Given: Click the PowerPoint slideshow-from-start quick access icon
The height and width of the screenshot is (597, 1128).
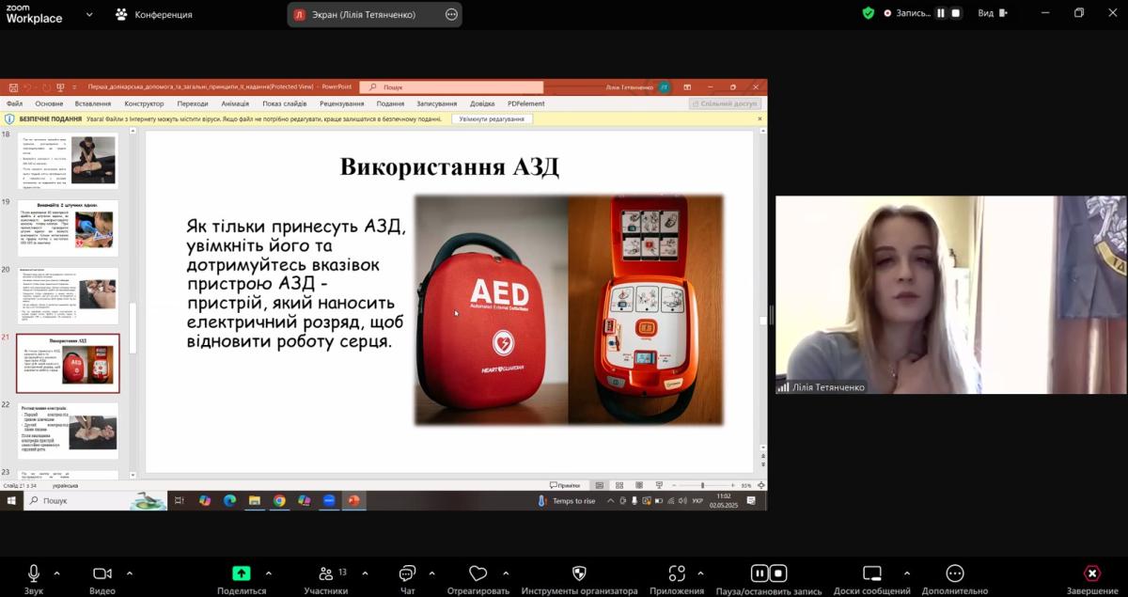Looking at the screenshot, I should click(62, 87).
